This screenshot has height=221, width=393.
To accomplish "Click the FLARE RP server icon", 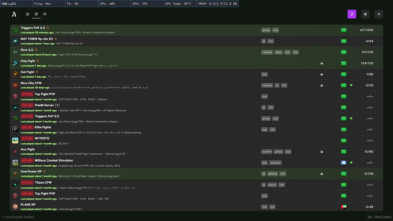I will 15,207.
